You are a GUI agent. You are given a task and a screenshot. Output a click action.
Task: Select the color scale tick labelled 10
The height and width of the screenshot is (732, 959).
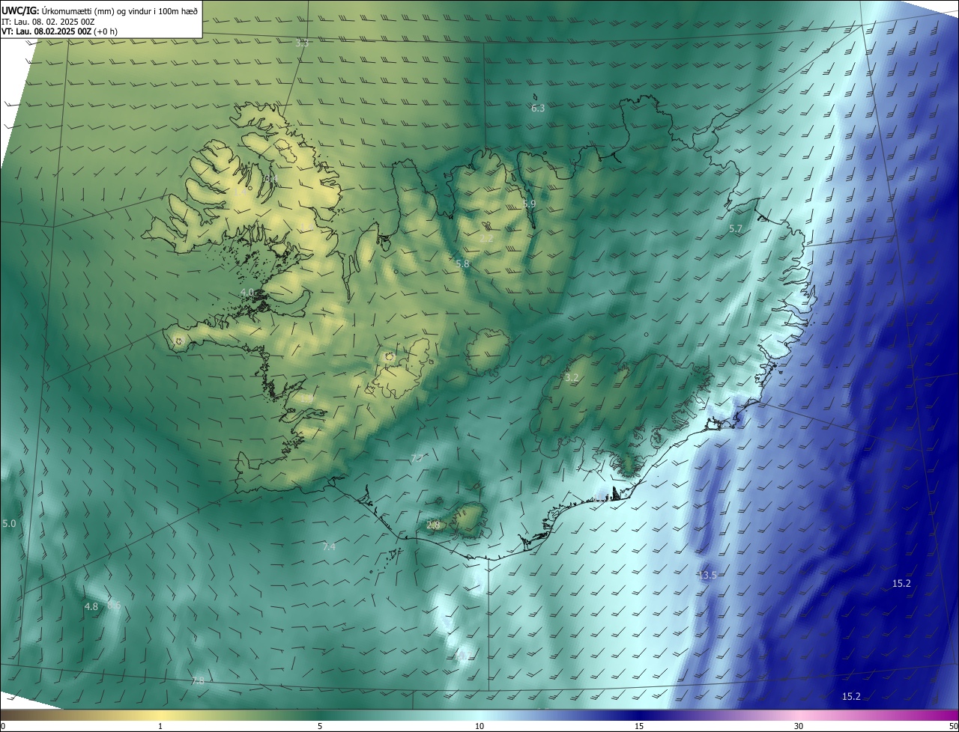[x=479, y=726]
